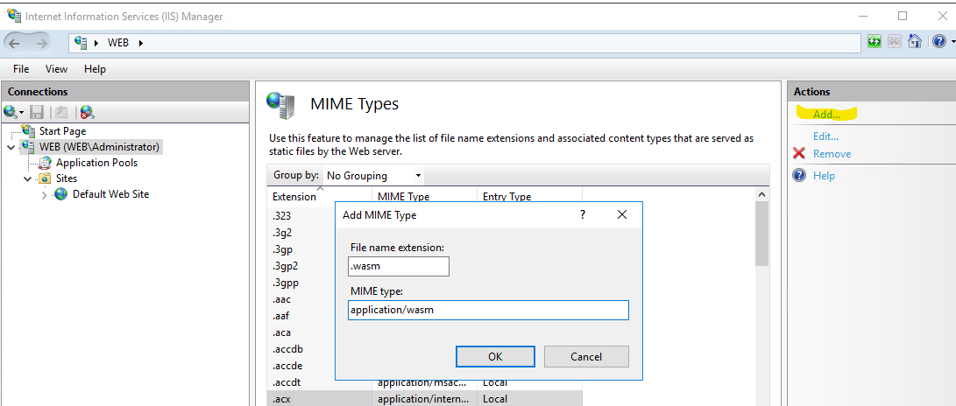Select WEB (WEB\Administrator) server node
The width and height of the screenshot is (956, 406).
click(x=99, y=147)
